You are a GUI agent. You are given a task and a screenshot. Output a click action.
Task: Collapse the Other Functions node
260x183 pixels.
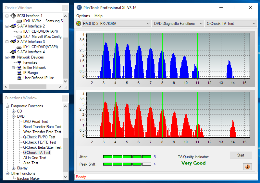(7, 173)
